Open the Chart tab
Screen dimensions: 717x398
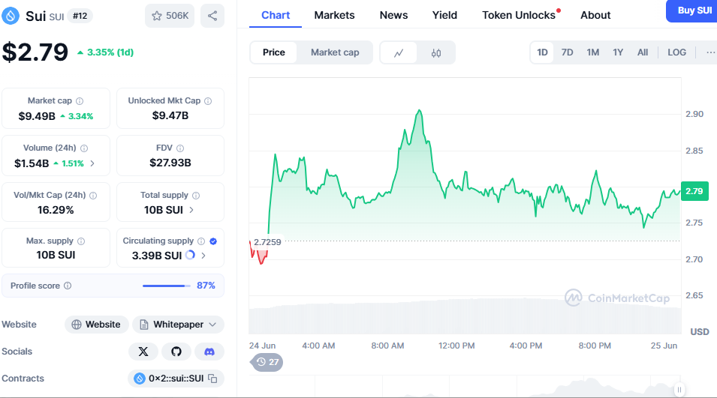point(276,15)
